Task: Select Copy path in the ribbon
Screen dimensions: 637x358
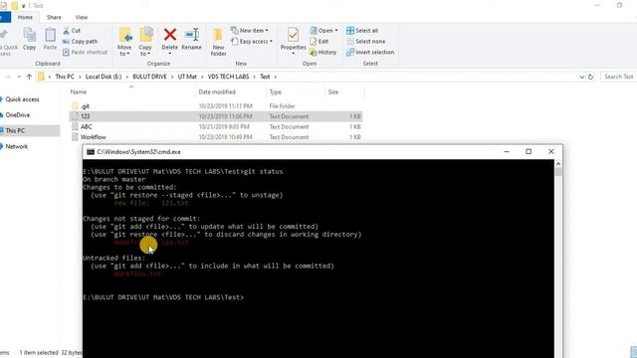Action: 81,42
